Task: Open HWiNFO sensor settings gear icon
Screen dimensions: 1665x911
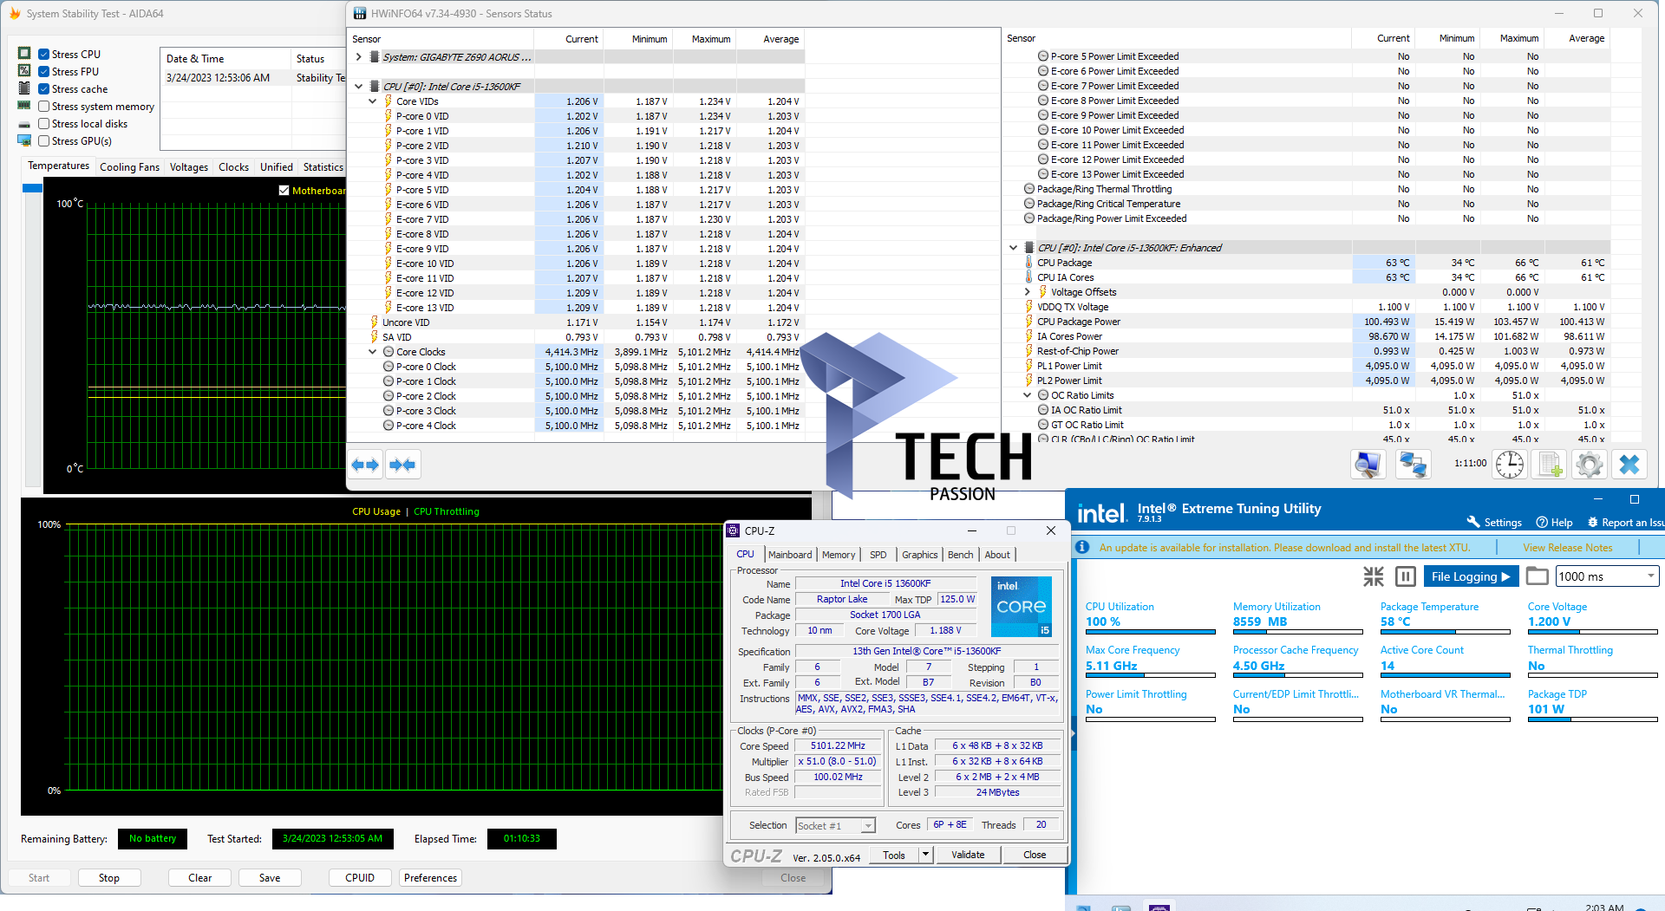Action: click(1589, 465)
